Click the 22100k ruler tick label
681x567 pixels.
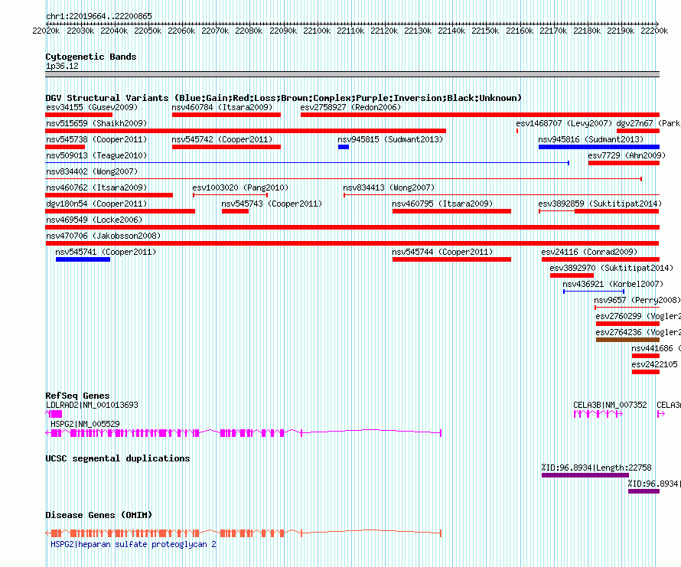pyautogui.click(x=317, y=31)
